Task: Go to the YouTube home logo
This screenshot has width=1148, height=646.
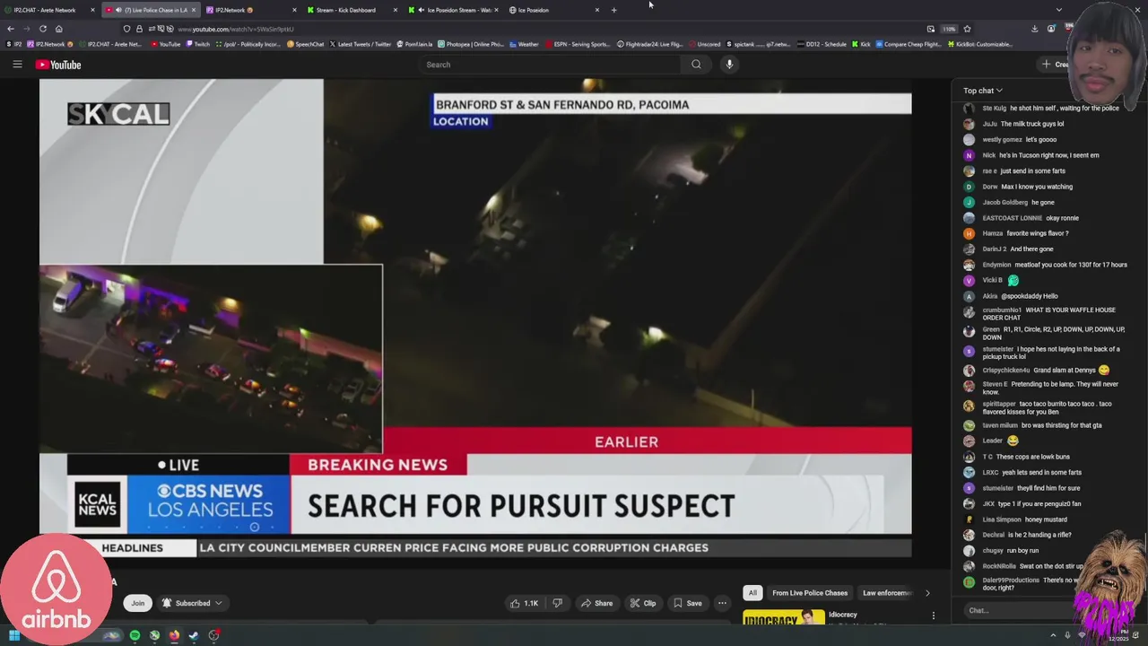Action: click(58, 65)
